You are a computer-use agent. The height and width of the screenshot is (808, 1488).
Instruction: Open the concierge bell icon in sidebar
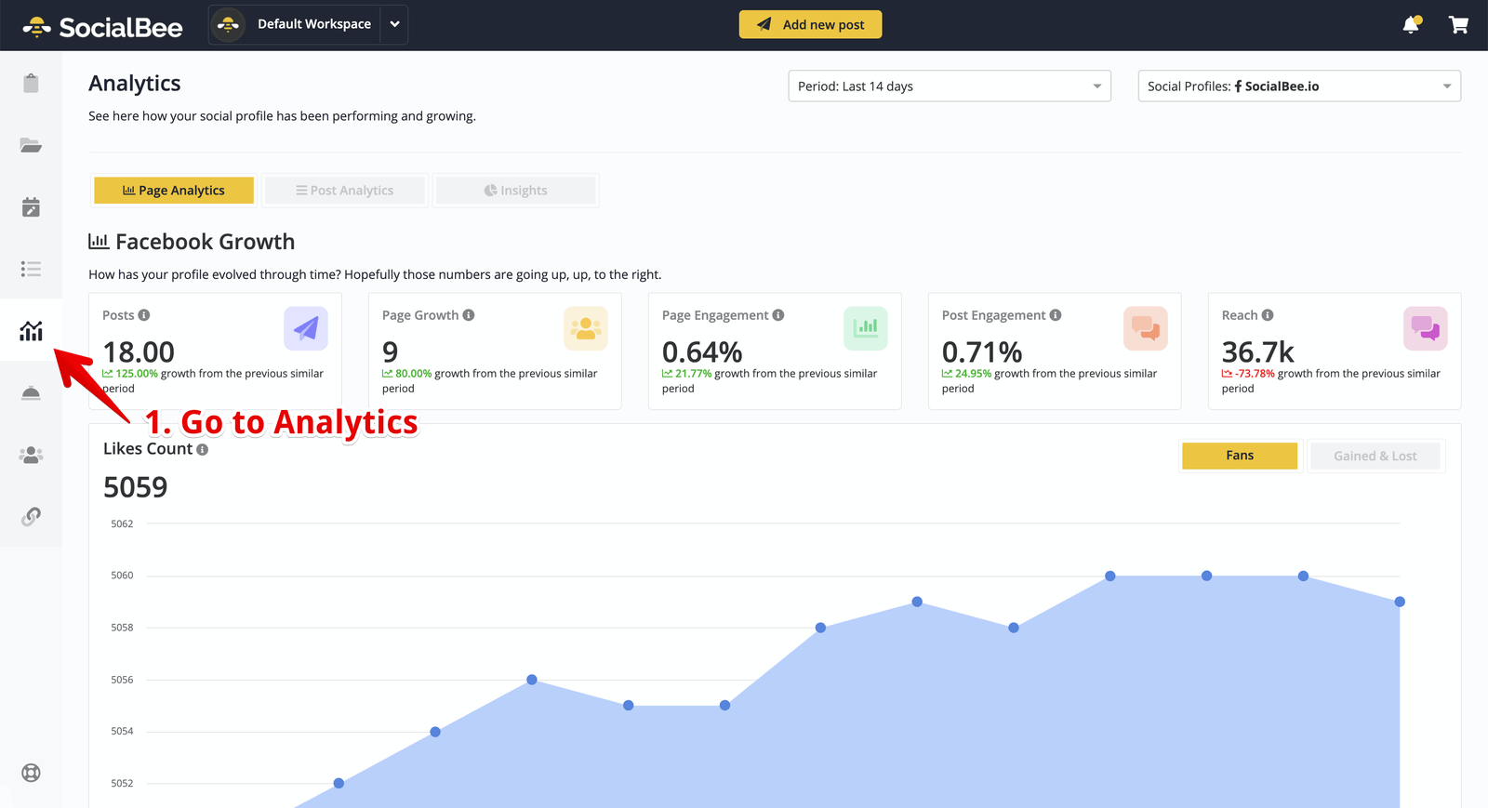point(31,392)
